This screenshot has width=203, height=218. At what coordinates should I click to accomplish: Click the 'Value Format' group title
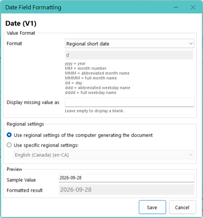(21, 33)
